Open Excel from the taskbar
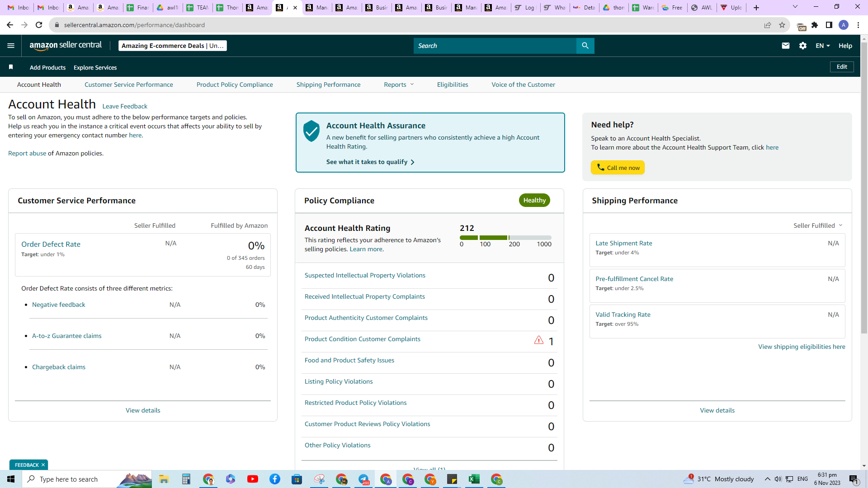Screen dimensions: 868x488 [x=474, y=479]
